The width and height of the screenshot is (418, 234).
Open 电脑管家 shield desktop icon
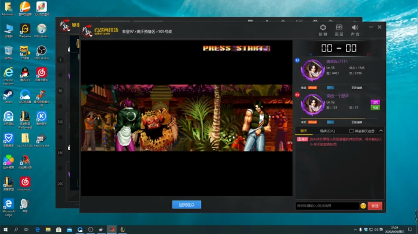[9, 140]
